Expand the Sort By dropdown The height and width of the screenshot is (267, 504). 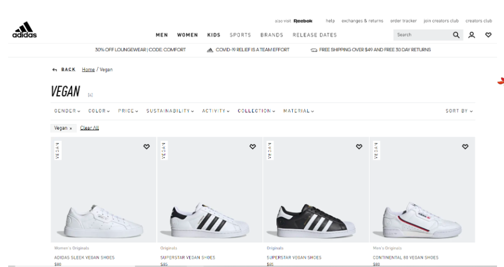tap(459, 111)
